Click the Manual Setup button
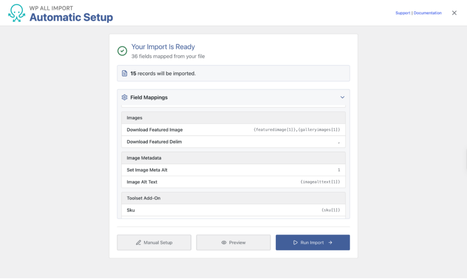 pyautogui.click(x=154, y=243)
